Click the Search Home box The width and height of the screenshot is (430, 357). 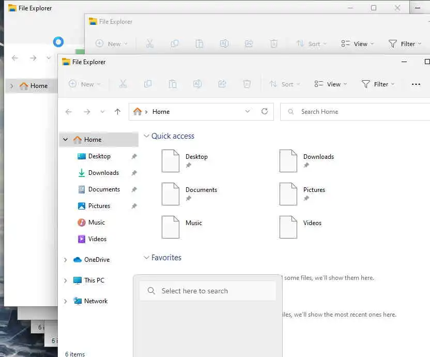[355, 112]
